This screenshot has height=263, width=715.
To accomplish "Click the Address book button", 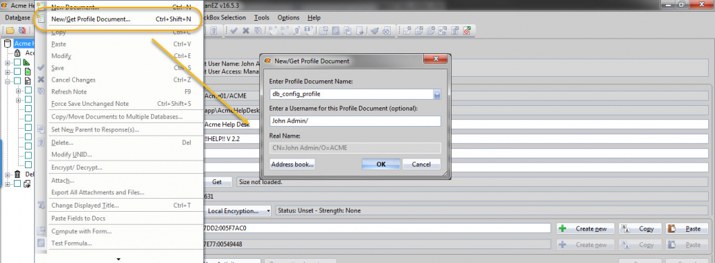I will [x=292, y=164].
